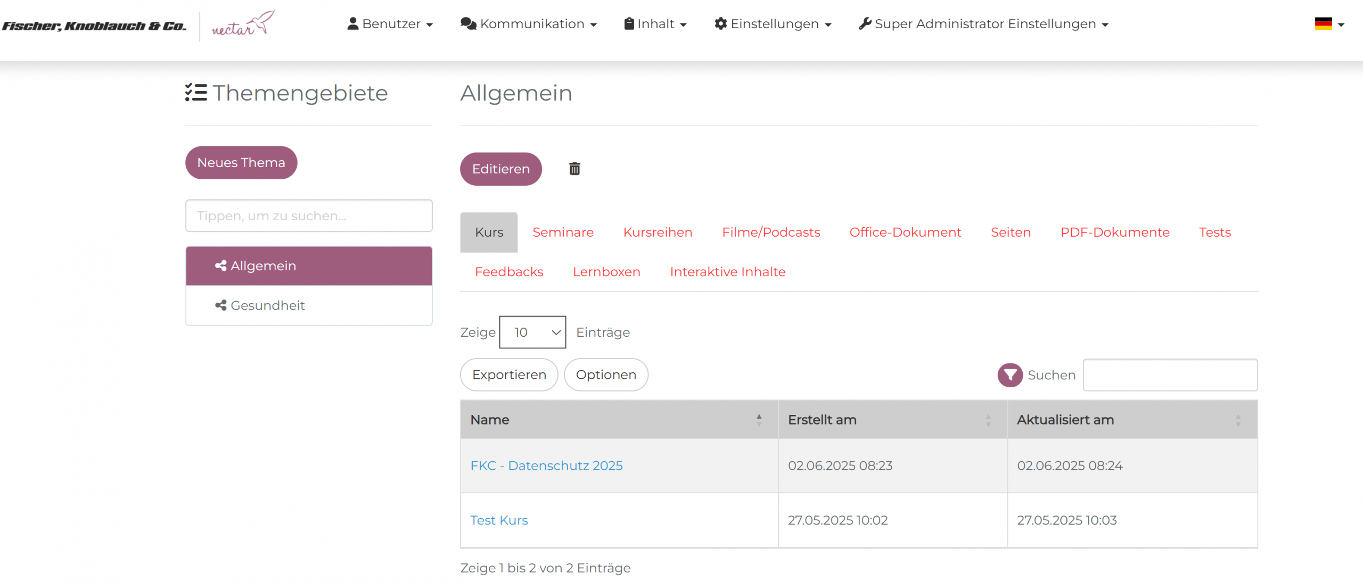Click the German flag language icon
This screenshot has width=1363, height=582.
click(1323, 24)
